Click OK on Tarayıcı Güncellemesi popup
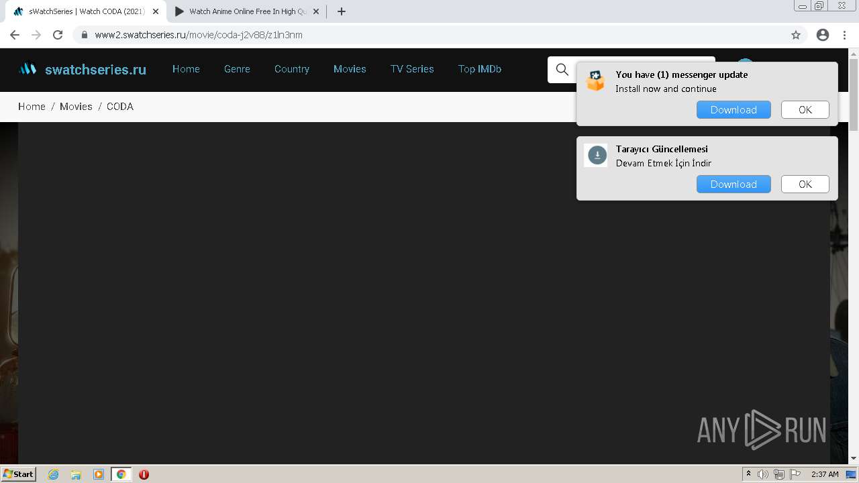 tap(805, 184)
